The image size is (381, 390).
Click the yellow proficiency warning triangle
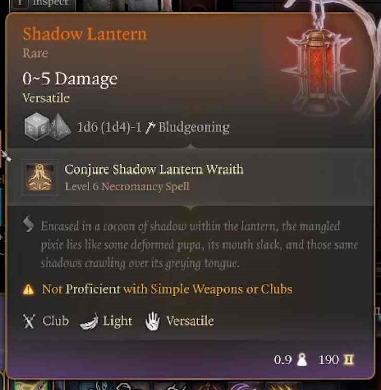[x=28, y=289]
